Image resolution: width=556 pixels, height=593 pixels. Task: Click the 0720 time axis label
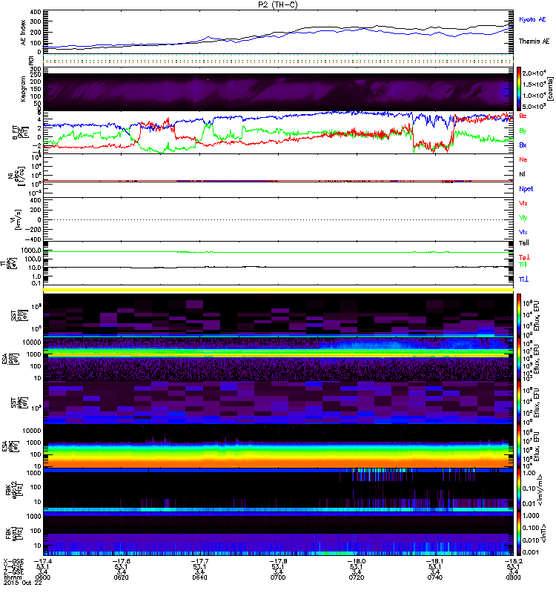point(357,577)
